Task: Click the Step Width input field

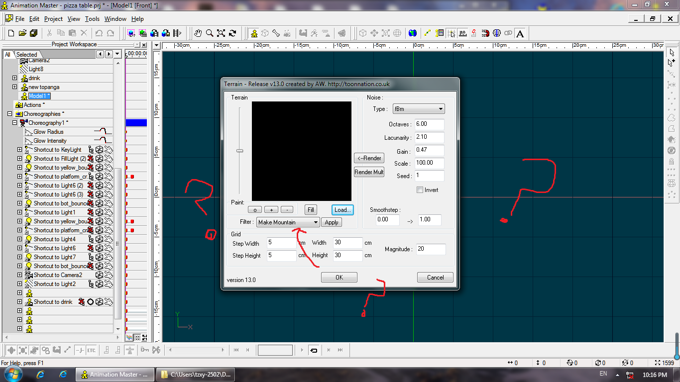Action: tap(281, 243)
